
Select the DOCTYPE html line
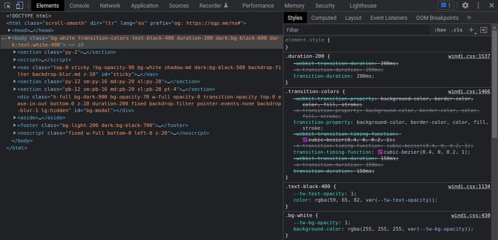click(x=29, y=16)
